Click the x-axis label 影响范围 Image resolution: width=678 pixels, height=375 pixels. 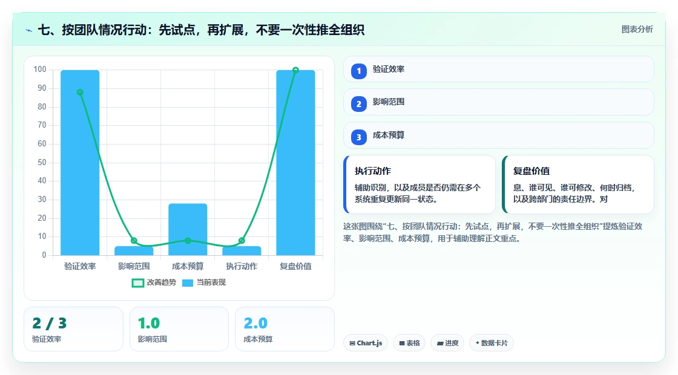pyautogui.click(x=134, y=267)
